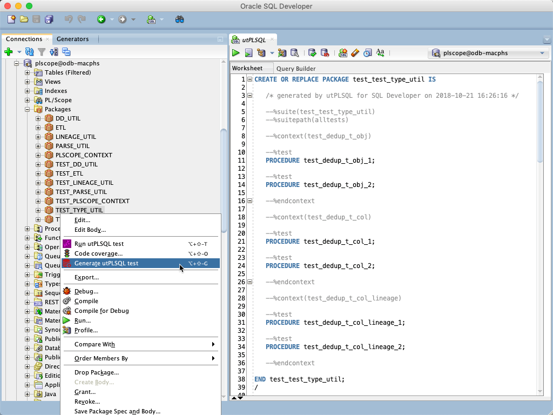Commit pending changes using the database check icon

click(x=312, y=52)
